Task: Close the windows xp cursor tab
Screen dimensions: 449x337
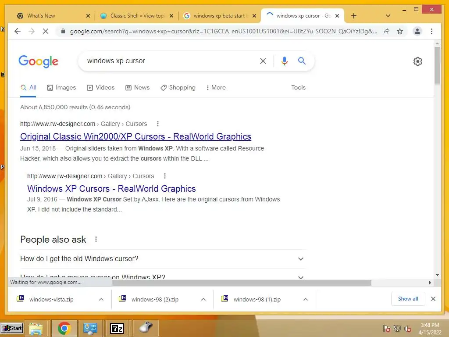Action: tap(337, 16)
